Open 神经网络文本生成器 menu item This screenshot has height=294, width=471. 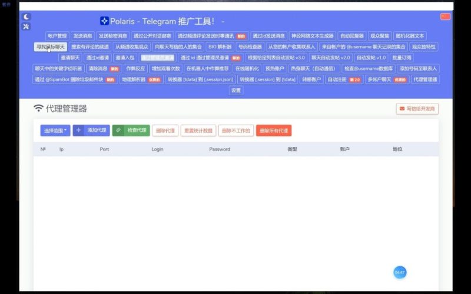coord(313,36)
